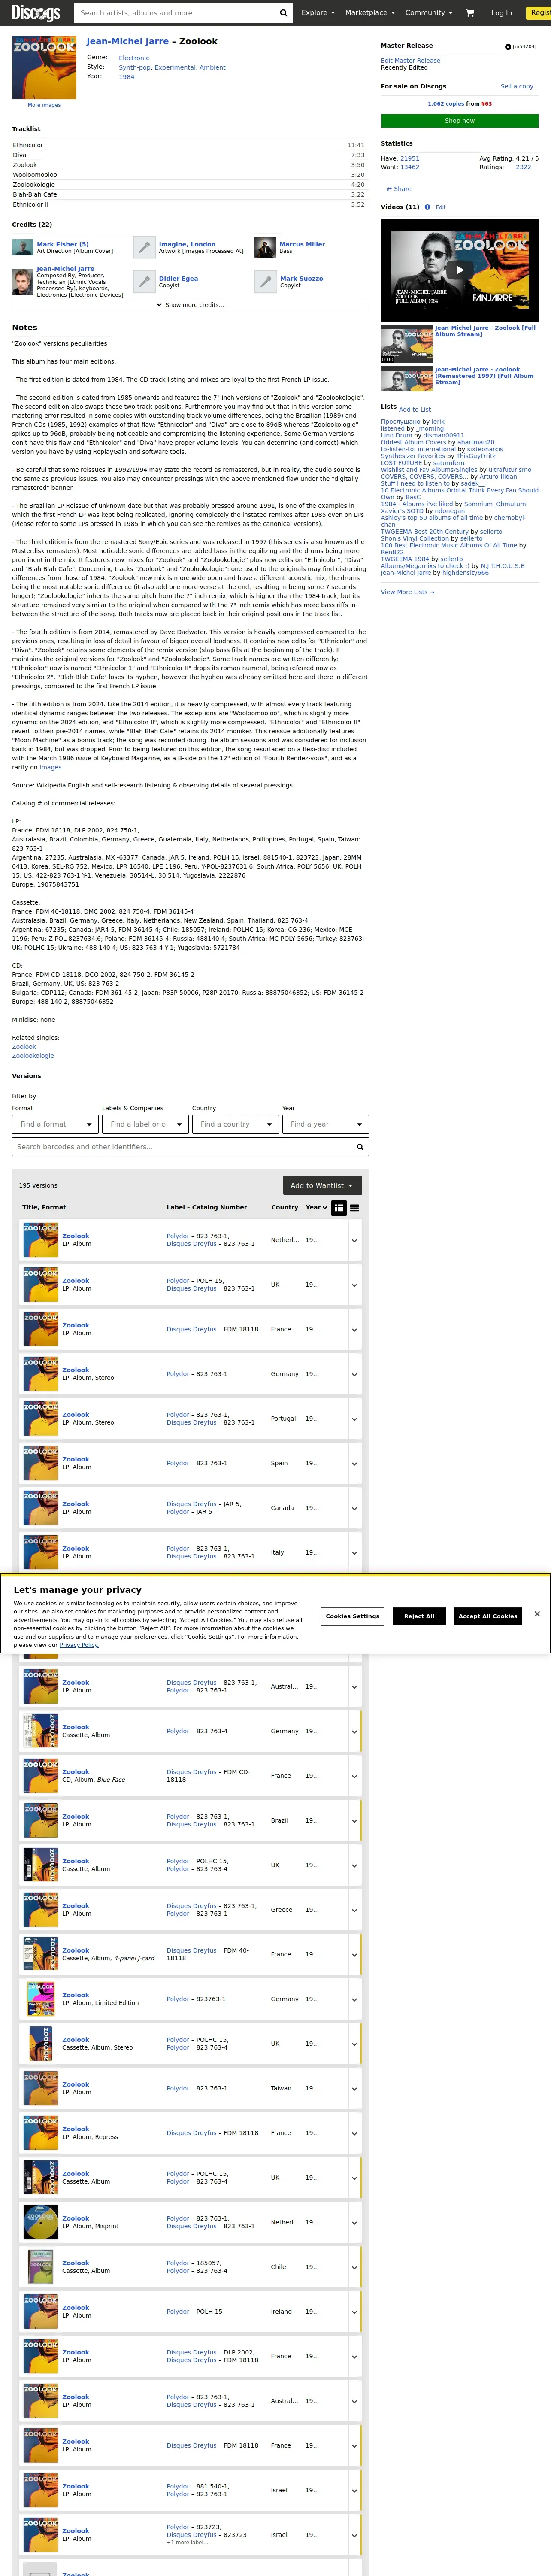Click the 1,062 copies link
Viewport: 551px width, 2576px height.
coord(446,103)
